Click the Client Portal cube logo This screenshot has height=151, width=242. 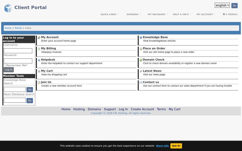pos(8,8)
